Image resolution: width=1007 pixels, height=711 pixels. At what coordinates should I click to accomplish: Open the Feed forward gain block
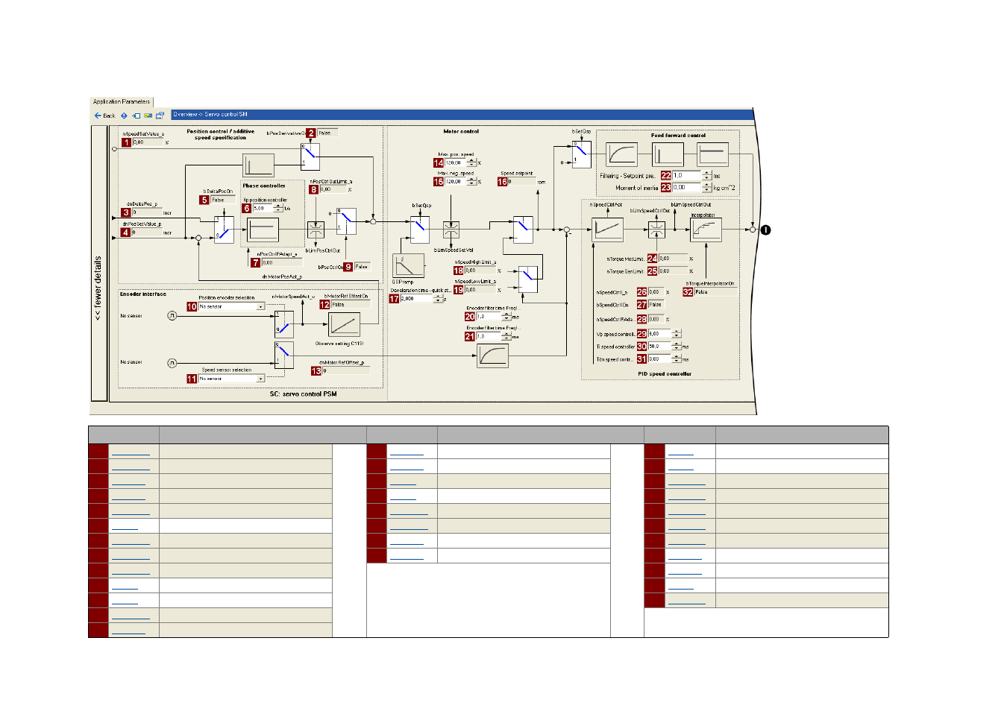pyautogui.click(x=712, y=154)
